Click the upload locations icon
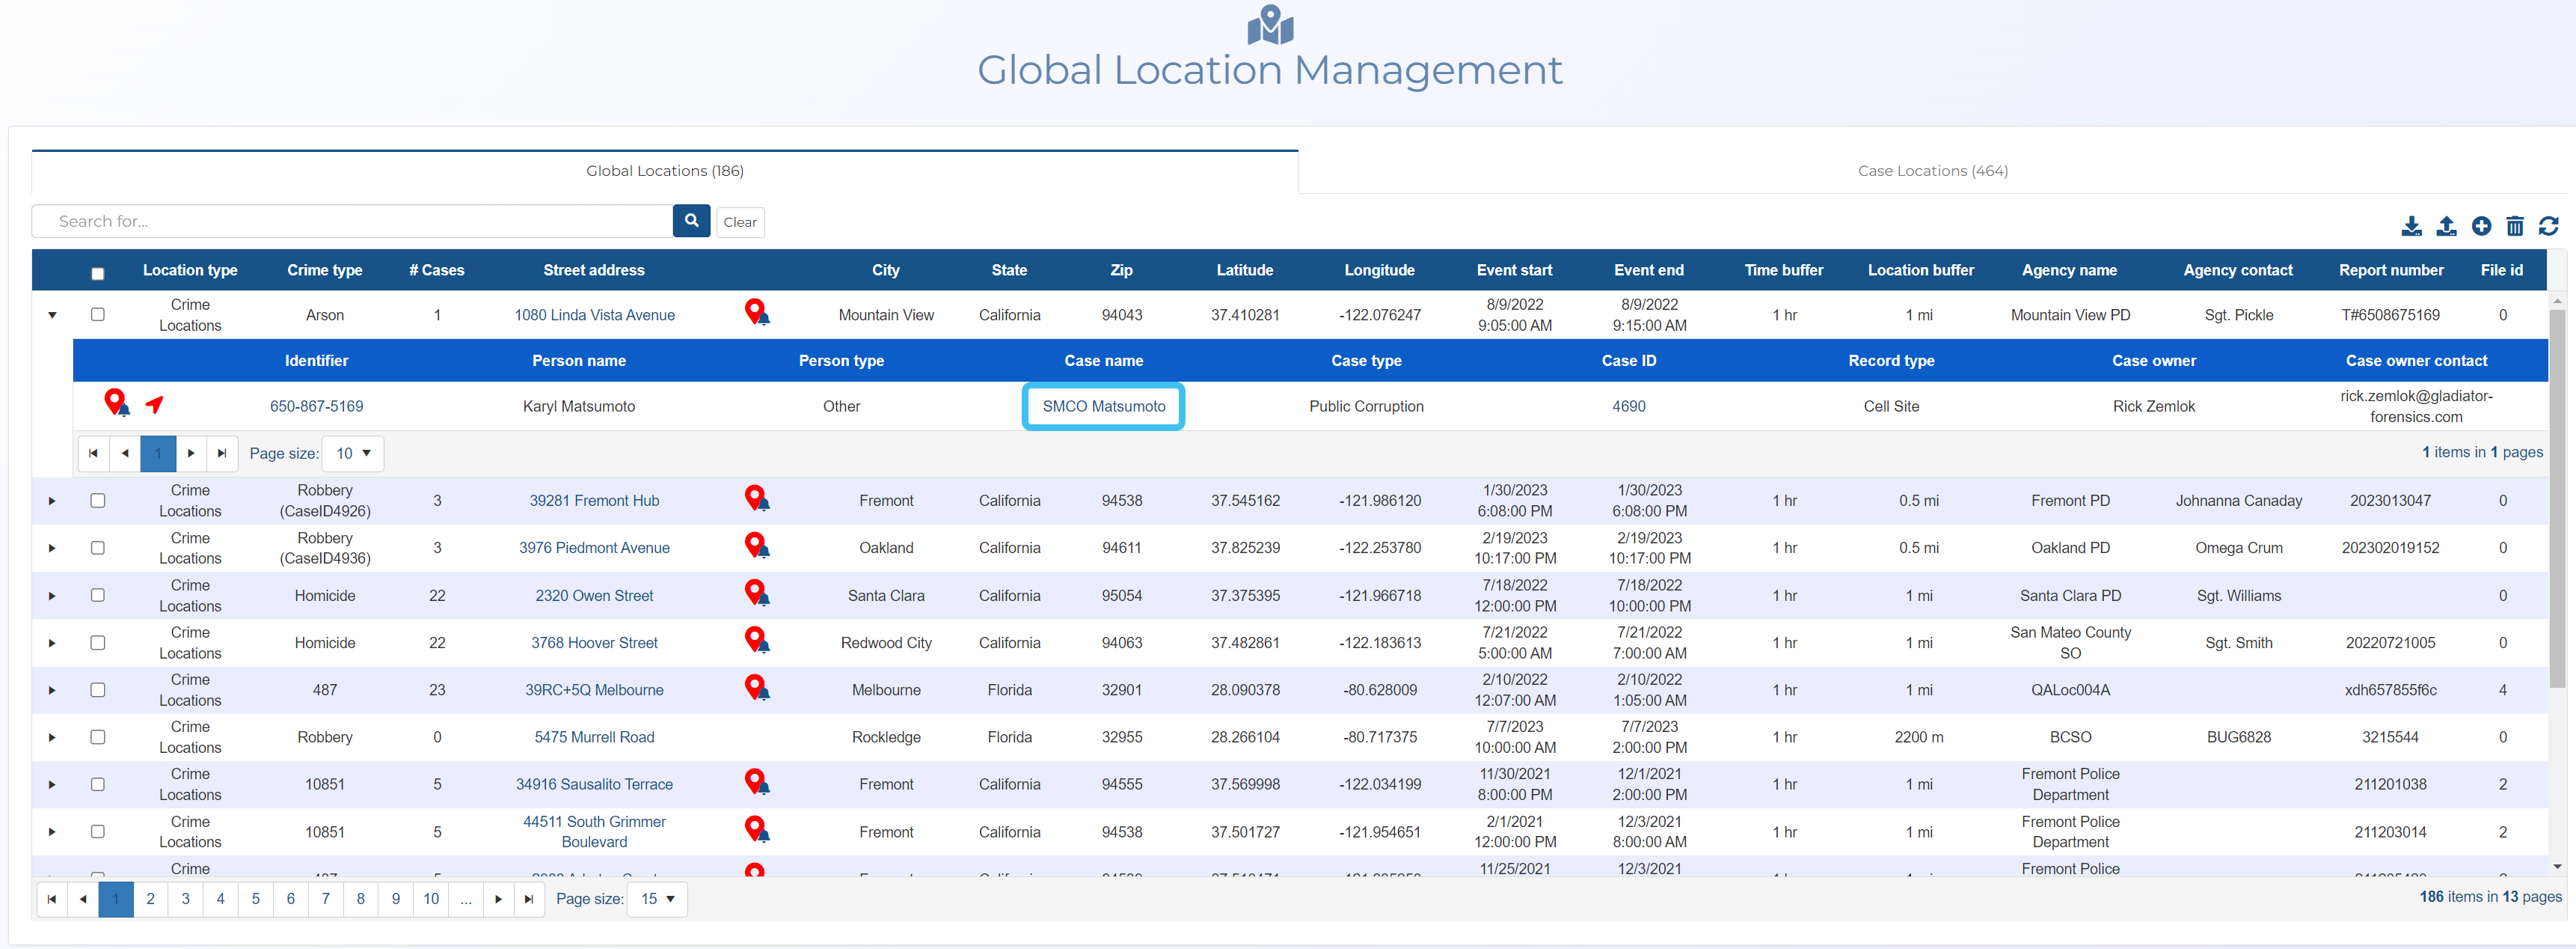The image size is (2576, 949). [x=2446, y=226]
